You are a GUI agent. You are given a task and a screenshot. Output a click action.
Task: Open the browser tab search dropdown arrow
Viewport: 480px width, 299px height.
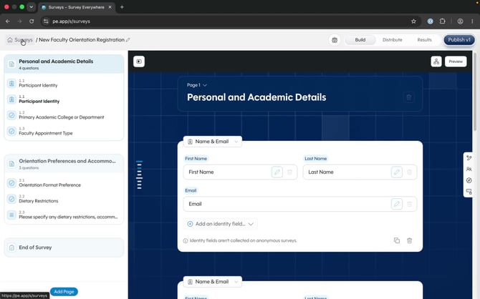[x=32, y=7]
